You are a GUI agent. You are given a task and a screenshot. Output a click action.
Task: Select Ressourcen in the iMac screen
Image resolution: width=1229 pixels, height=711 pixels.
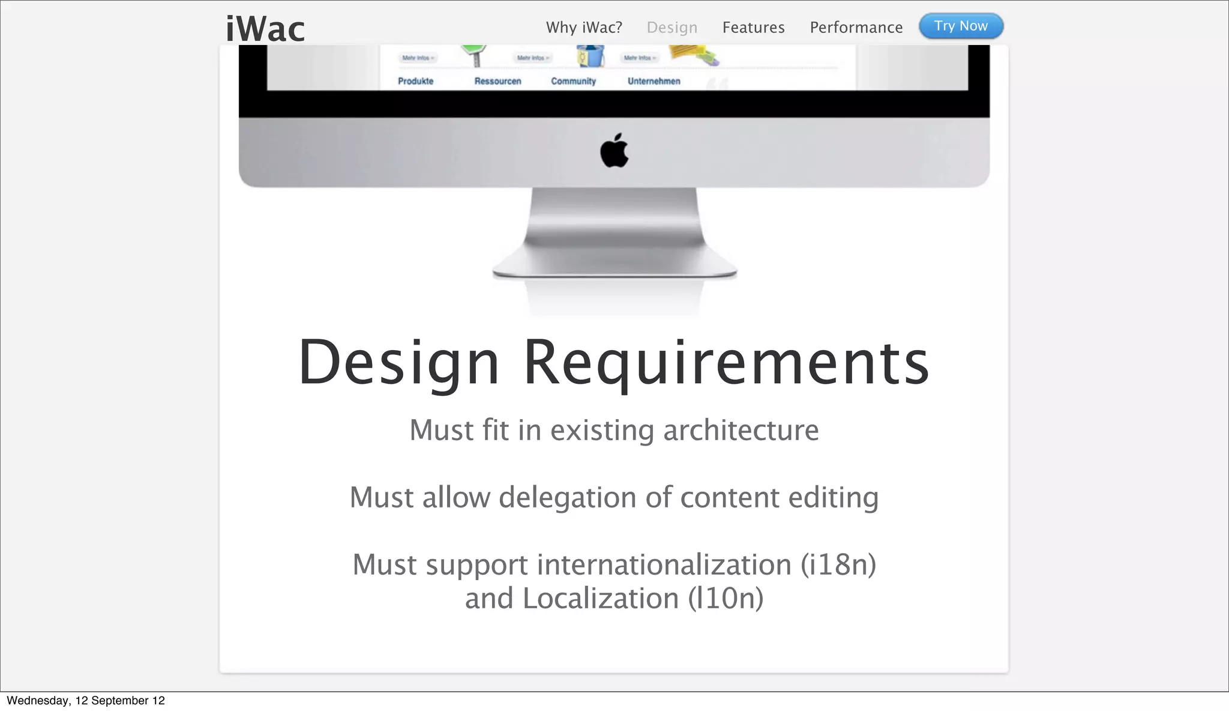(x=497, y=81)
